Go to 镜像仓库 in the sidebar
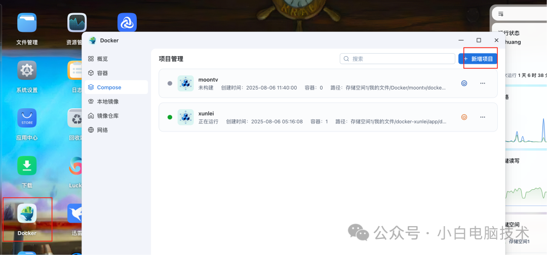Viewport: 547px width, 255px height. [116, 116]
